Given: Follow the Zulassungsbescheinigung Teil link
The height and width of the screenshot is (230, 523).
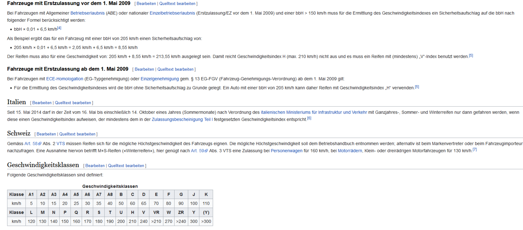Looking at the screenshot, I should (181, 119).
